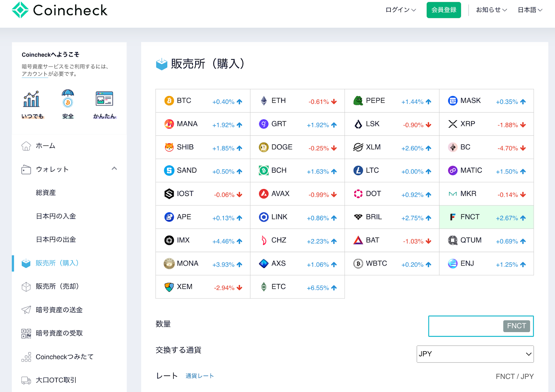Open the 日本語 language dropdown
This screenshot has width=555, height=392.
pos(530,10)
